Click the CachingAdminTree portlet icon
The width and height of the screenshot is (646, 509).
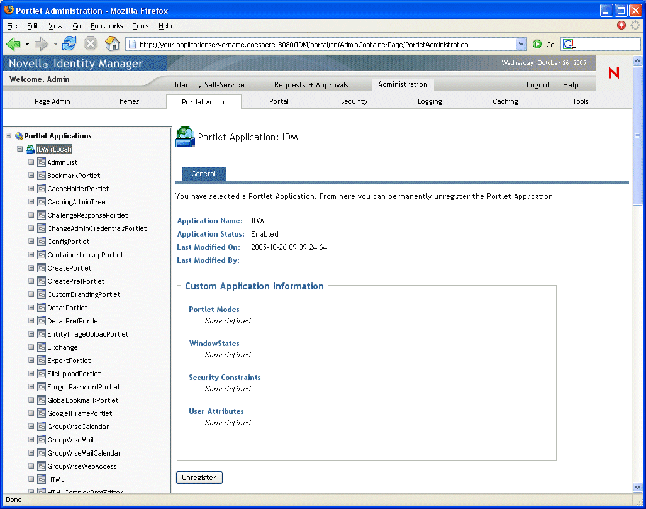[x=41, y=202]
